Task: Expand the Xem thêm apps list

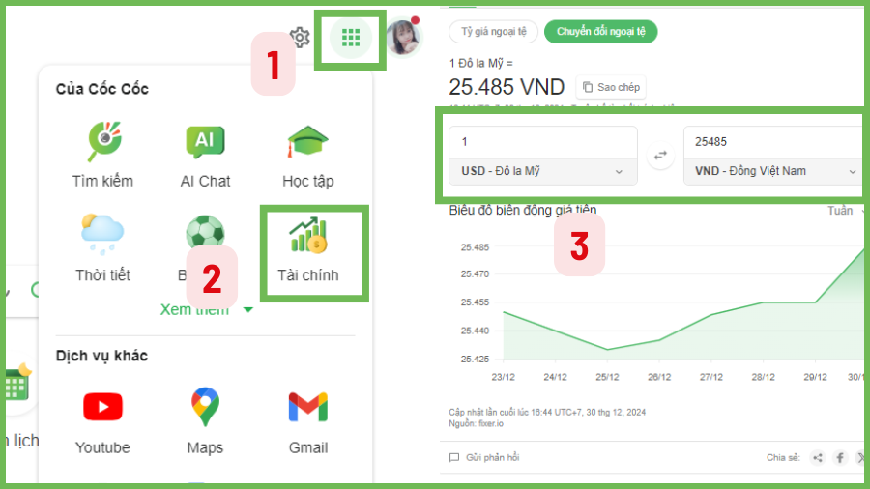Action: pos(207,309)
